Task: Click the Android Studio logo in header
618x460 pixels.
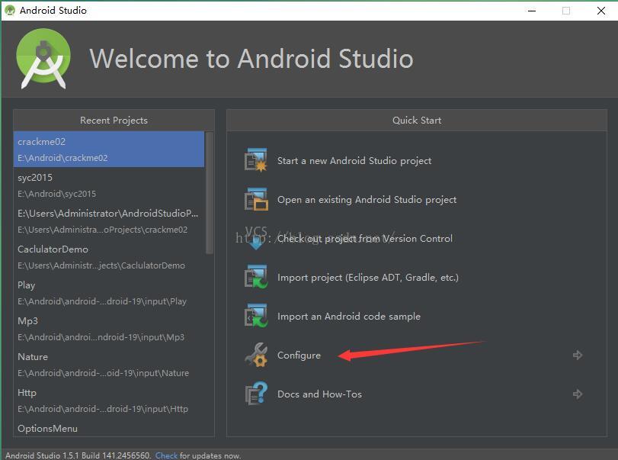Action: [x=43, y=59]
